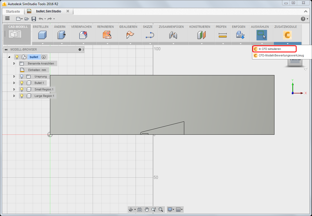Open the help question mark
The image size is (312, 216).
pos(303,19)
